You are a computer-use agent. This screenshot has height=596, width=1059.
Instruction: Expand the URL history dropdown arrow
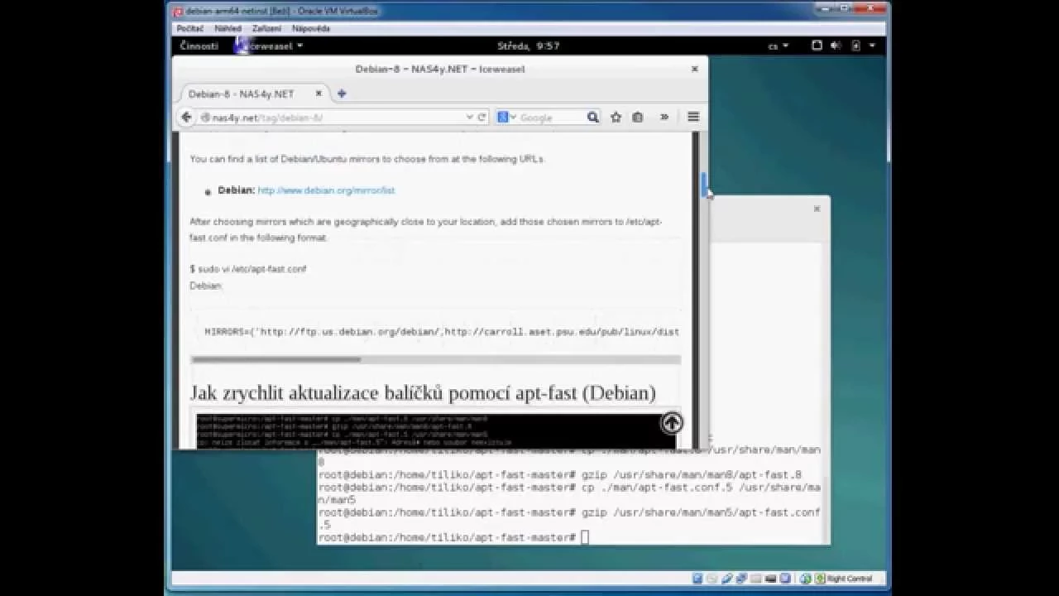click(469, 118)
